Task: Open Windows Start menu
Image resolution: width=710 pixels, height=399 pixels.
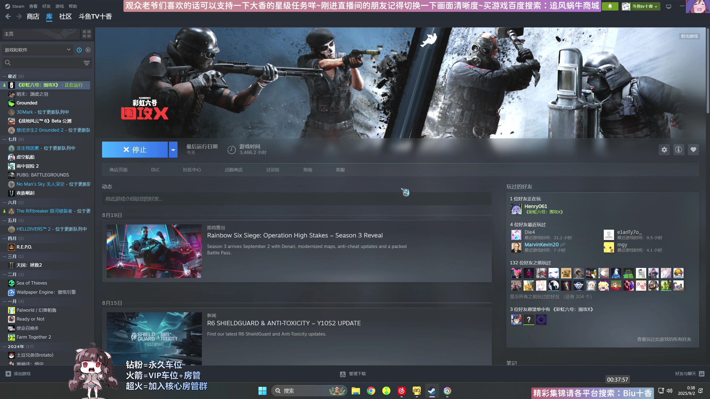Action: [262, 391]
